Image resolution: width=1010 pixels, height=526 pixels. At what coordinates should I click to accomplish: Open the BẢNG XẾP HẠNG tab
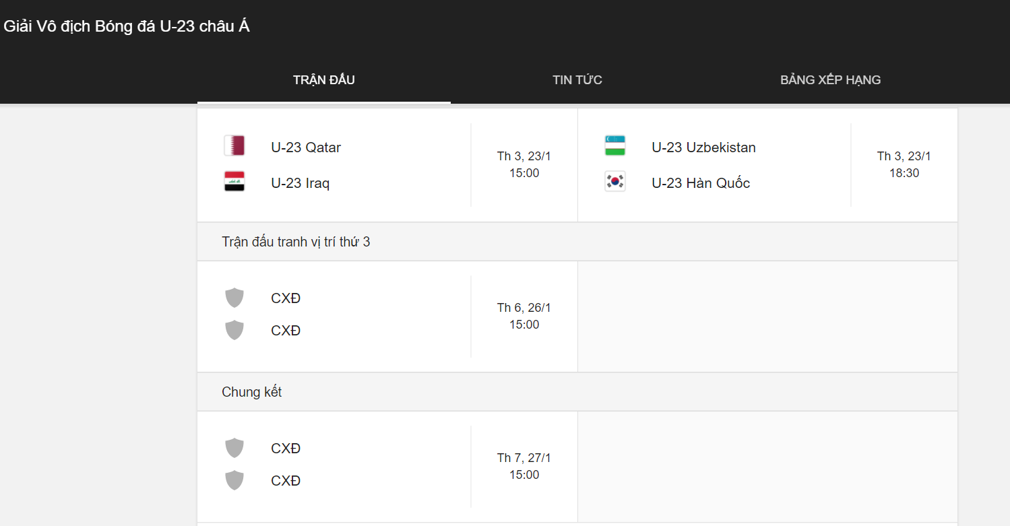tap(830, 80)
